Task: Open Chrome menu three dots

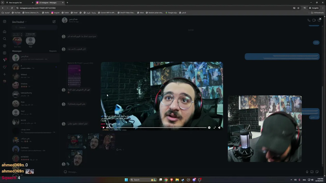Action: point(323,8)
